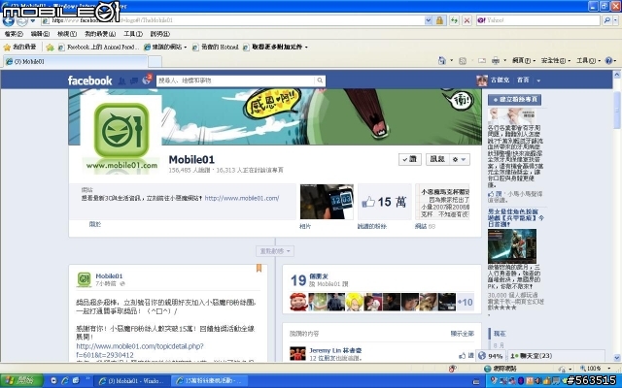Open recent pages dropdown next to Forward
The width and height of the screenshot is (622, 388).
click(x=32, y=21)
